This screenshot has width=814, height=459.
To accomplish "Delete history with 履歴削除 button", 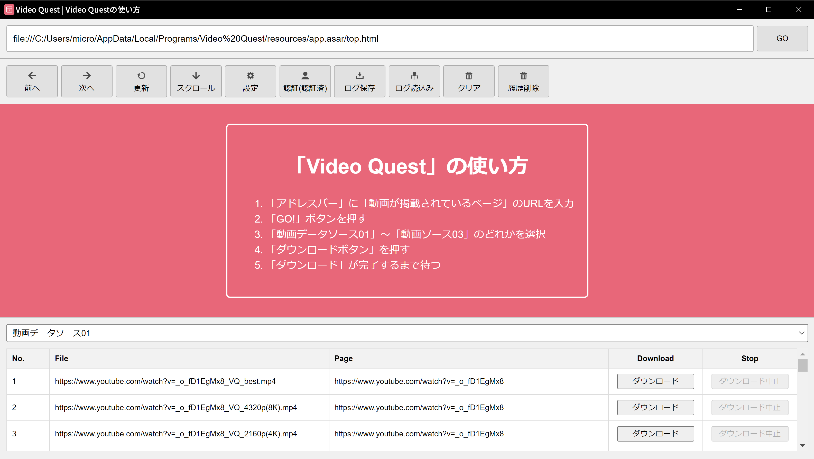I will click(x=524, y=81).
